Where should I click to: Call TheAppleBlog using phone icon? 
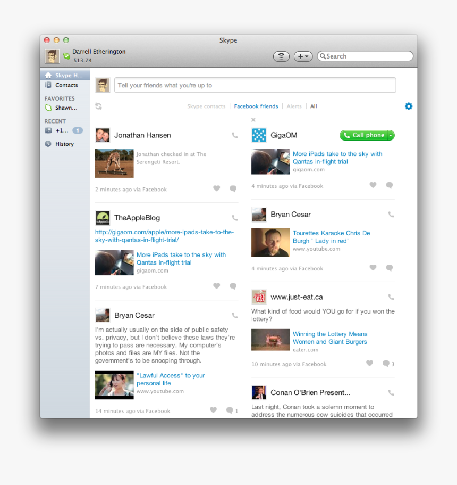click(x=235, y=218)
